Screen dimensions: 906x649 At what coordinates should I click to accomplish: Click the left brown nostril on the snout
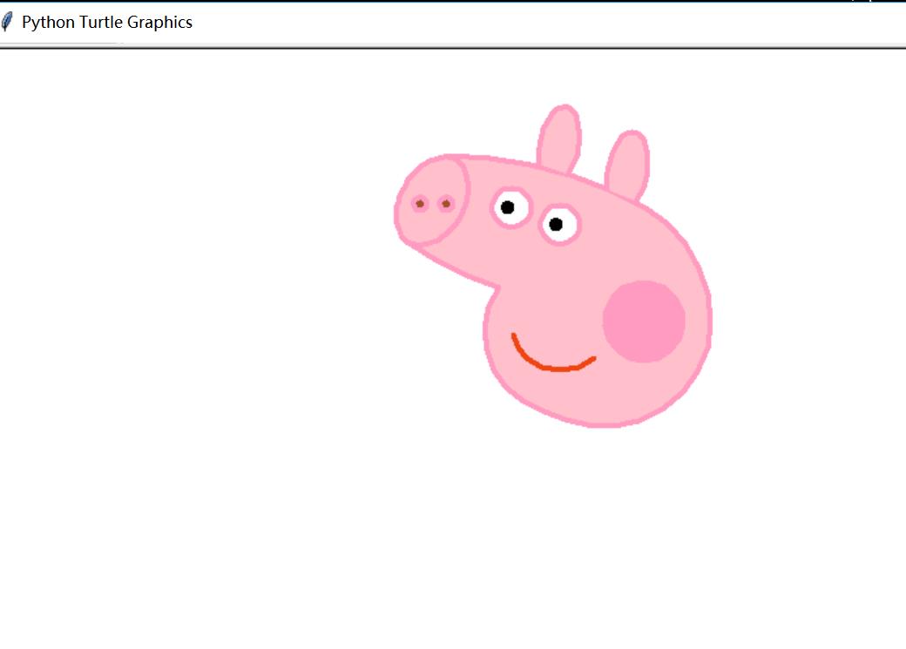(420, 204)
